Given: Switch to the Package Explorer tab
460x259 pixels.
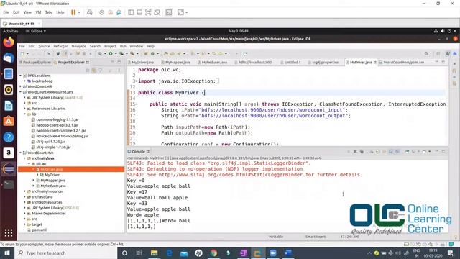Looking at the screenshot, I should [x=35, y=63].
